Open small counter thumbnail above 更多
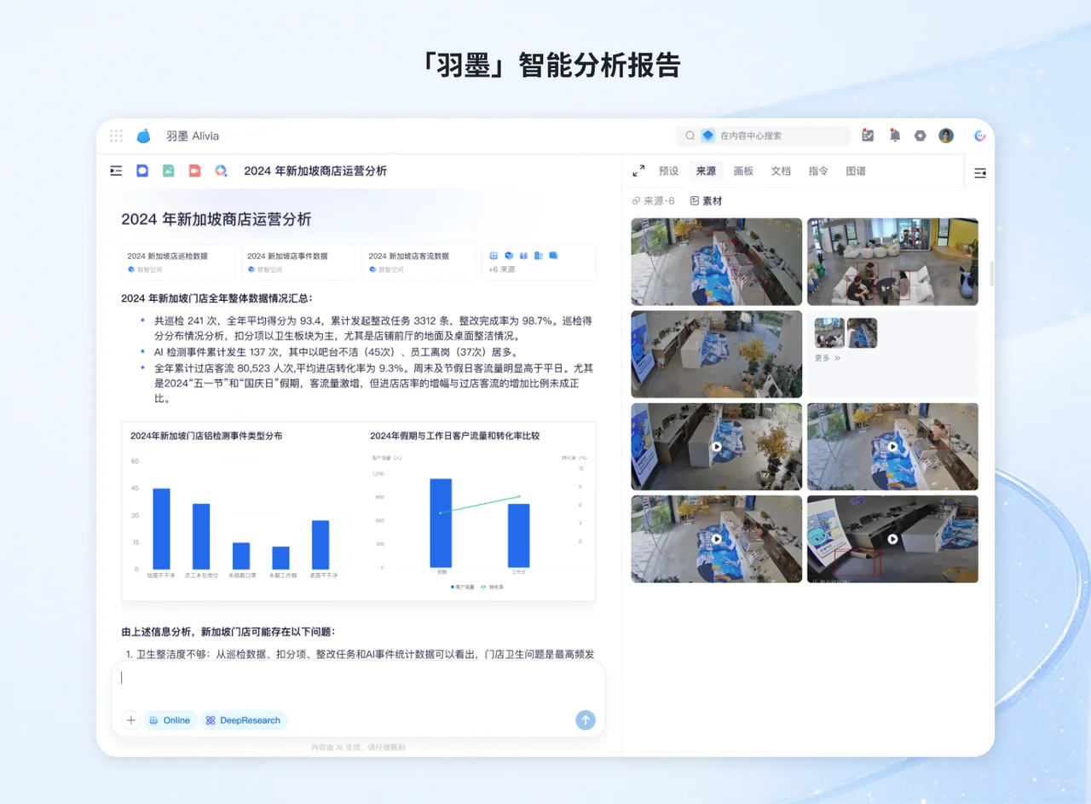This screenshot has height=804, width=1091. click(x=862, y=333)
